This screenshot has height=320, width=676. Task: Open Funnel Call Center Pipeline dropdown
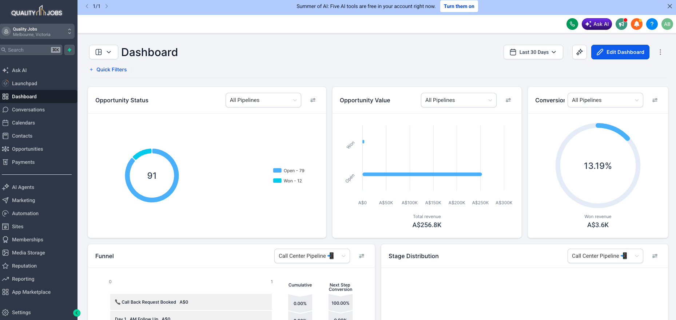coord(312,256)
